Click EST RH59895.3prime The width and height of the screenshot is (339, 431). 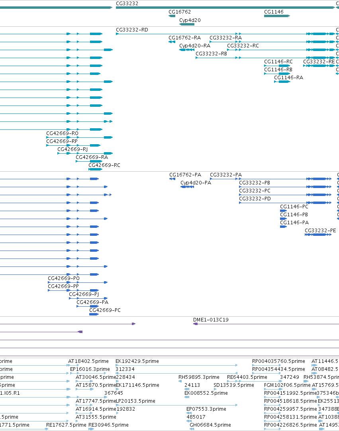click(x=199, y=377)
